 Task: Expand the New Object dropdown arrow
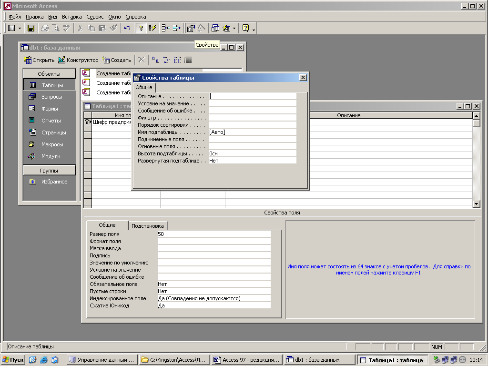click(x=234, y=28)
